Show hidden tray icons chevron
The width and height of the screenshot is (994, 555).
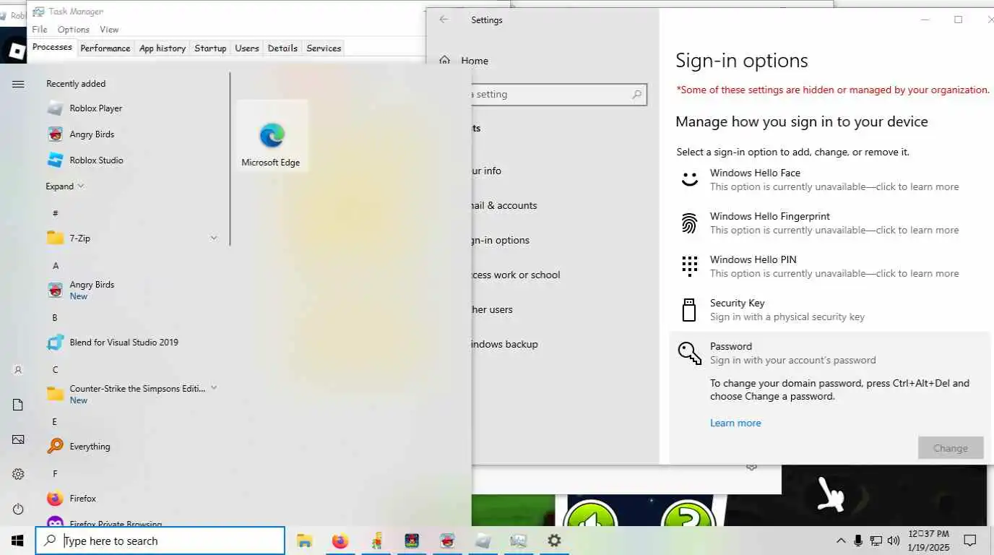(841, 541)
